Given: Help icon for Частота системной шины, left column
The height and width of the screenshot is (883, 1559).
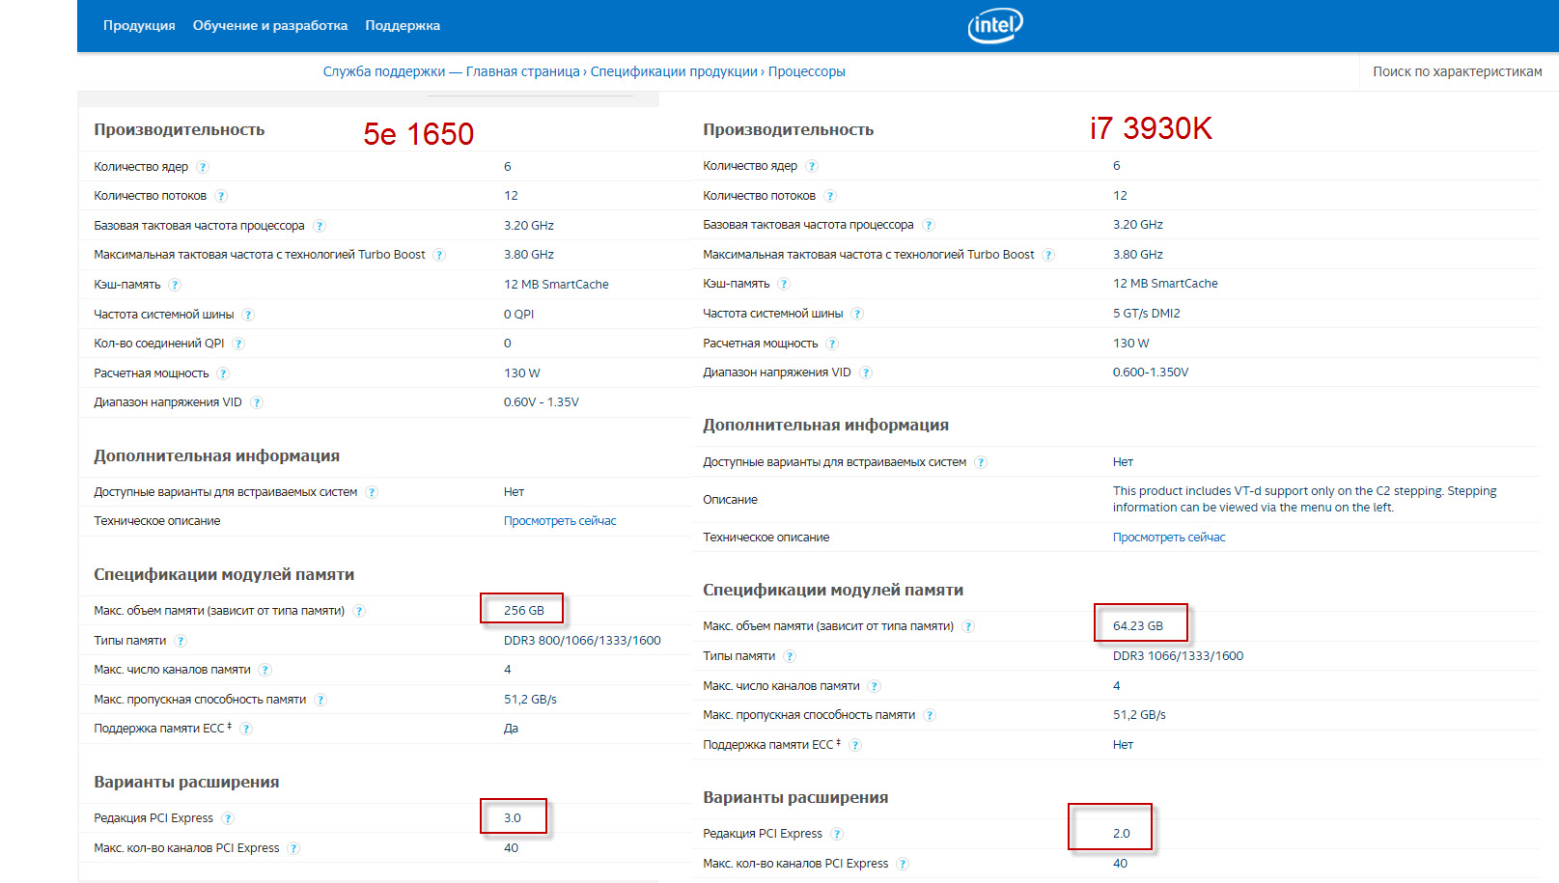Looking at the screenshot, I should click(x=248, y=315).
